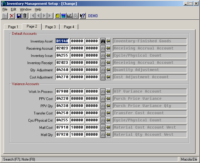This screenshot has width=200, height=163.
Task: Click PPV Qty account field 04230
Action: coord(62,106)
